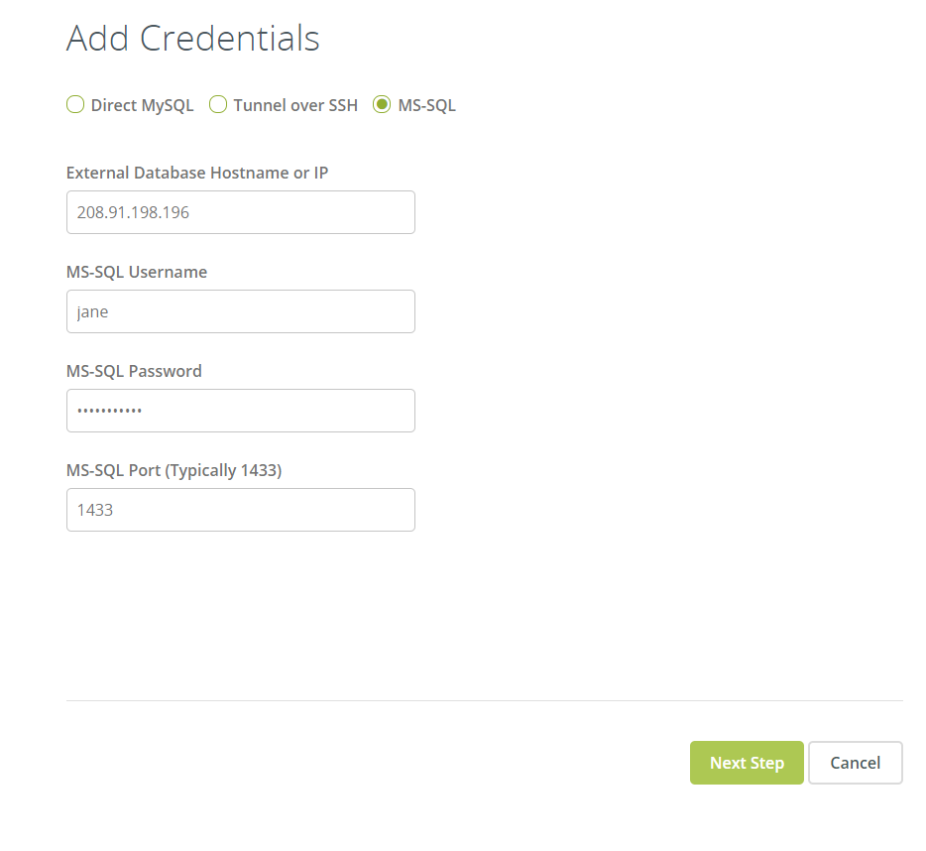Select the Direct MySQL option
The width and height of the screenshot is (926, 851).
pyautogui.click(x=75, y=104)
